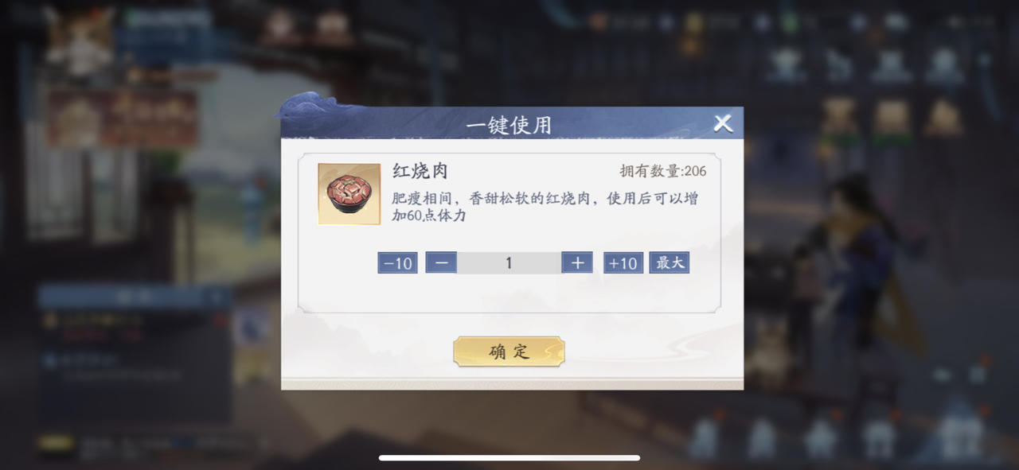The height and width of the screenshot is (470, 1019).
Task: Select the quantity field showing 1
Action: [509, 262]
